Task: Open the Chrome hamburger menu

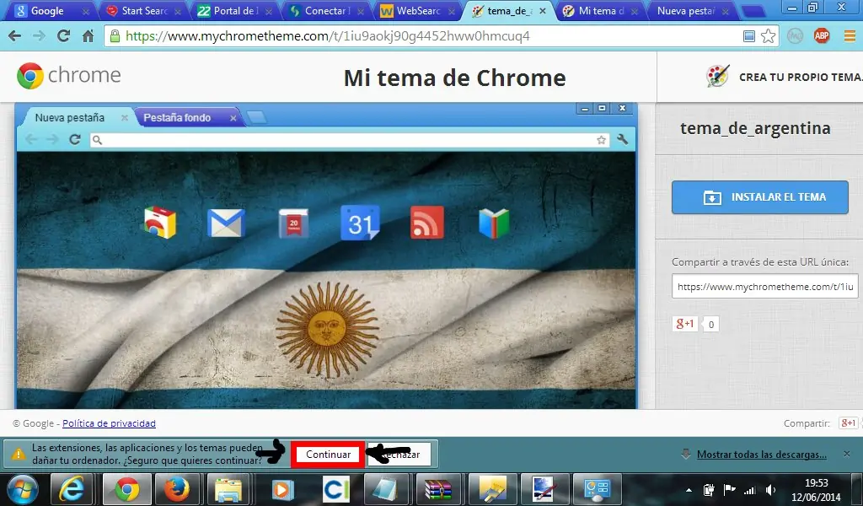Action: pyautogui.click(x=850, y=36)
